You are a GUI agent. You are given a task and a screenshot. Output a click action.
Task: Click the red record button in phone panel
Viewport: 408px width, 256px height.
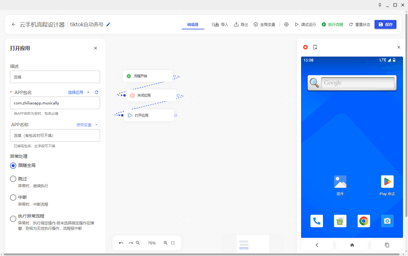pos(305,47)
